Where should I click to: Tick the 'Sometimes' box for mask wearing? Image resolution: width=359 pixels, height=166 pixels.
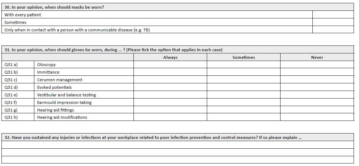[333, 22]
